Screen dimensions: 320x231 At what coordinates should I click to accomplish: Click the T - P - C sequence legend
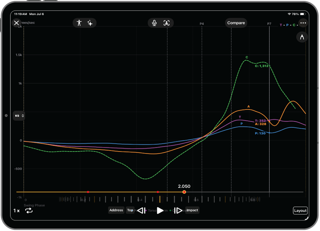tap(289, 25)
